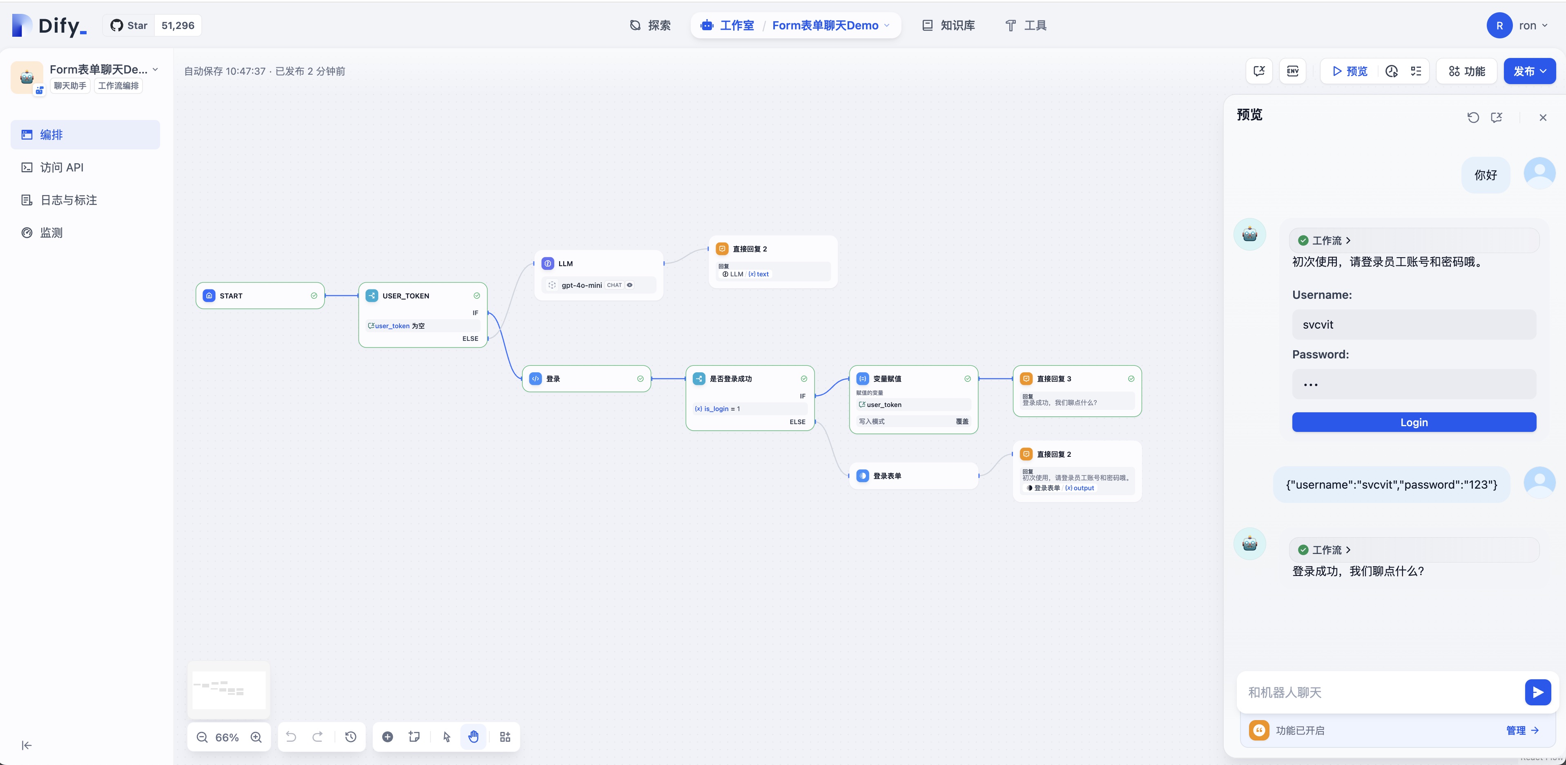Restart the preview conversation with the refresh icon
This screenshot has height=765, width=1566.
click(1473, 117)
